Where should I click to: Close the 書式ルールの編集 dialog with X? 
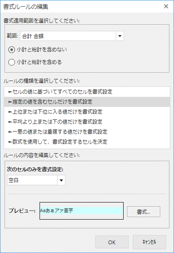[166, 6]
